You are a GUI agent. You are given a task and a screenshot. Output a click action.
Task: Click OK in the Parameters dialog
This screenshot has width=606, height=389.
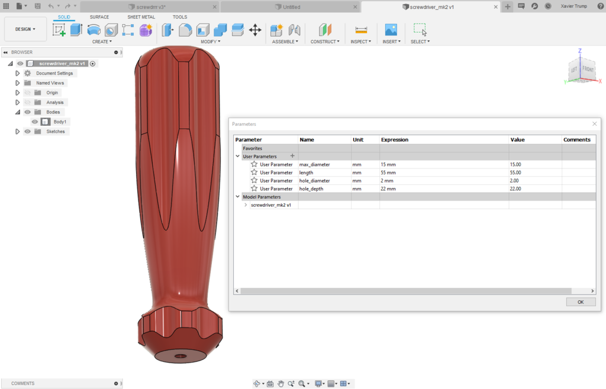(x=581, y=302)
